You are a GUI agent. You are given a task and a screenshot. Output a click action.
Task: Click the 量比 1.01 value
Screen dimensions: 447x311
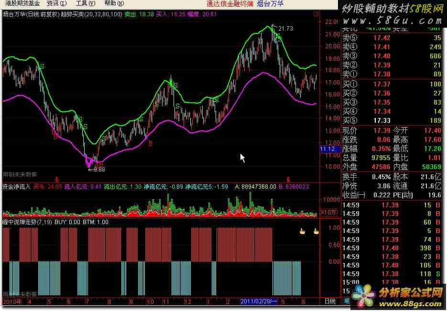coord(434,158)
